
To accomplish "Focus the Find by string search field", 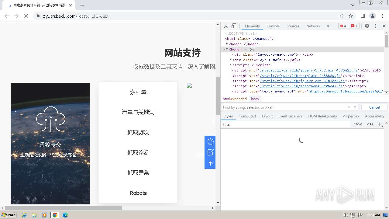I will [x=284, y=107].
